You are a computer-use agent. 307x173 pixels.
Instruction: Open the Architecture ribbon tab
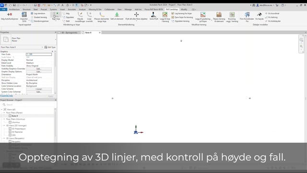pyautogui.click(x=14, y=10)
